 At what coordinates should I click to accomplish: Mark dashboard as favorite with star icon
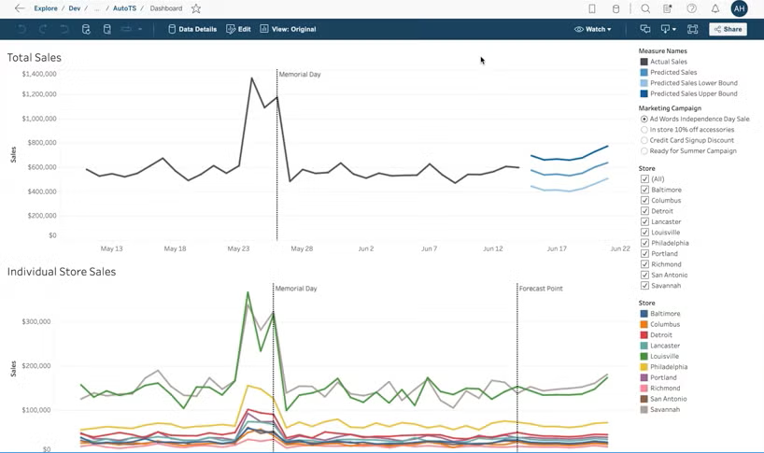point(196,8)
